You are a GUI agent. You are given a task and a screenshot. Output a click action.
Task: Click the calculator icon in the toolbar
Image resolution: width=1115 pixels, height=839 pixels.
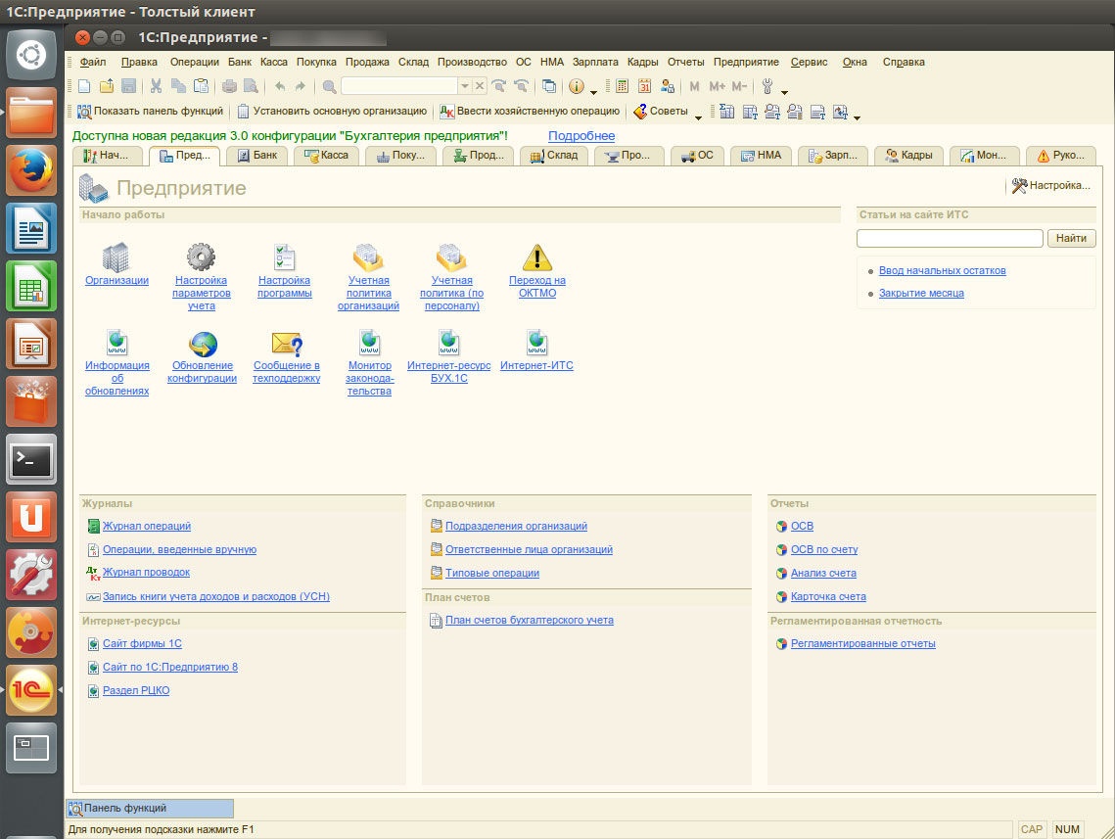point(623,86)
